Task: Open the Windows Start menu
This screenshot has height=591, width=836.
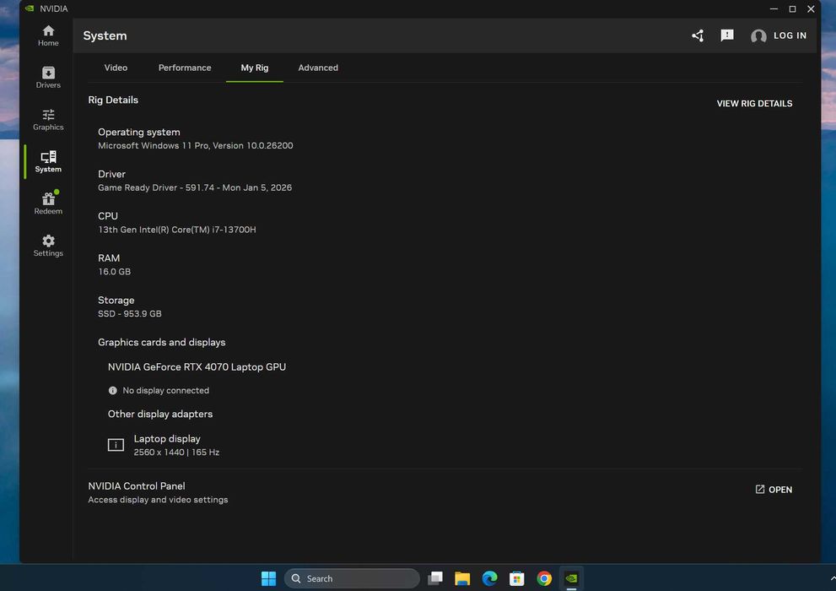Action: pyautogui.click(x=269, y=578)
